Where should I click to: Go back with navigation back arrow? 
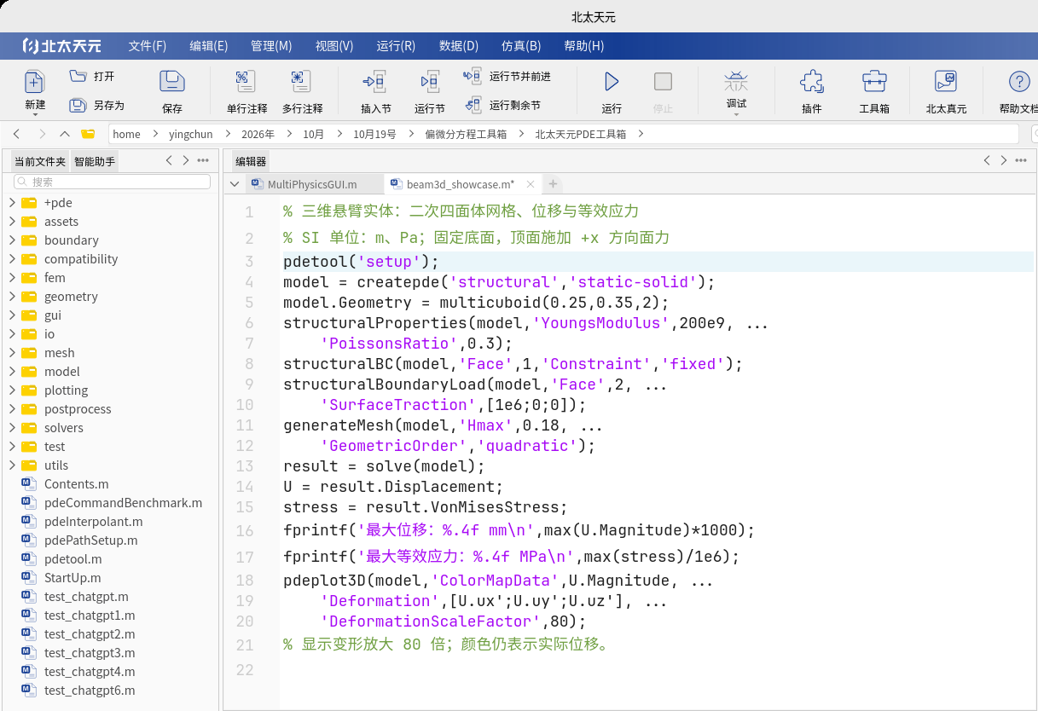(x=17, y=134)
